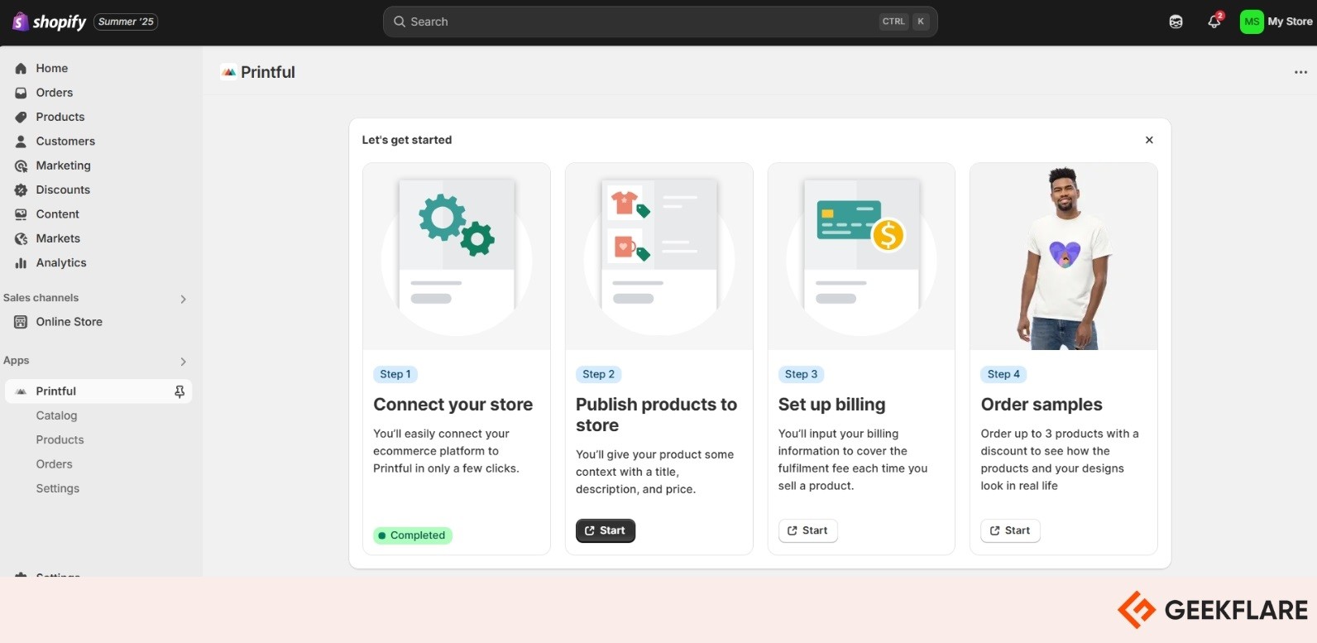The height and width of the screenshot is (643, 1317).
Task: Open the notifications bell
Action: [1214, 22]
